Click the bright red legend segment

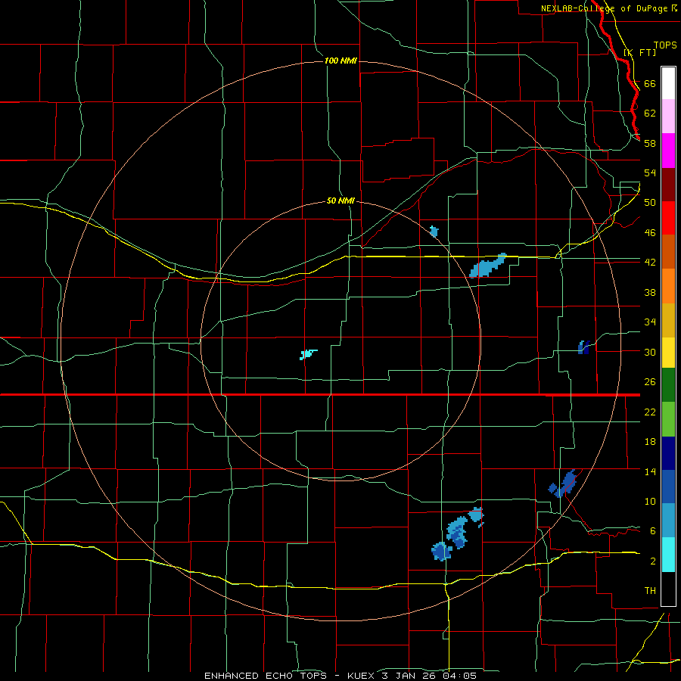point(668,218)
